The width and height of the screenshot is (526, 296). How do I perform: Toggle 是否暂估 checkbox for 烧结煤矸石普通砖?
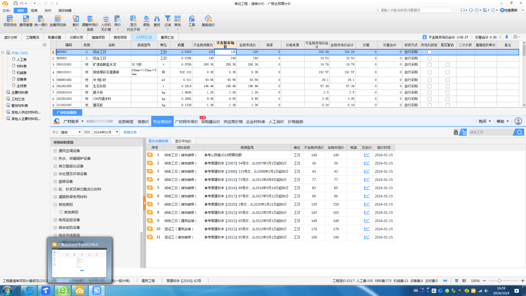point(448,72)
